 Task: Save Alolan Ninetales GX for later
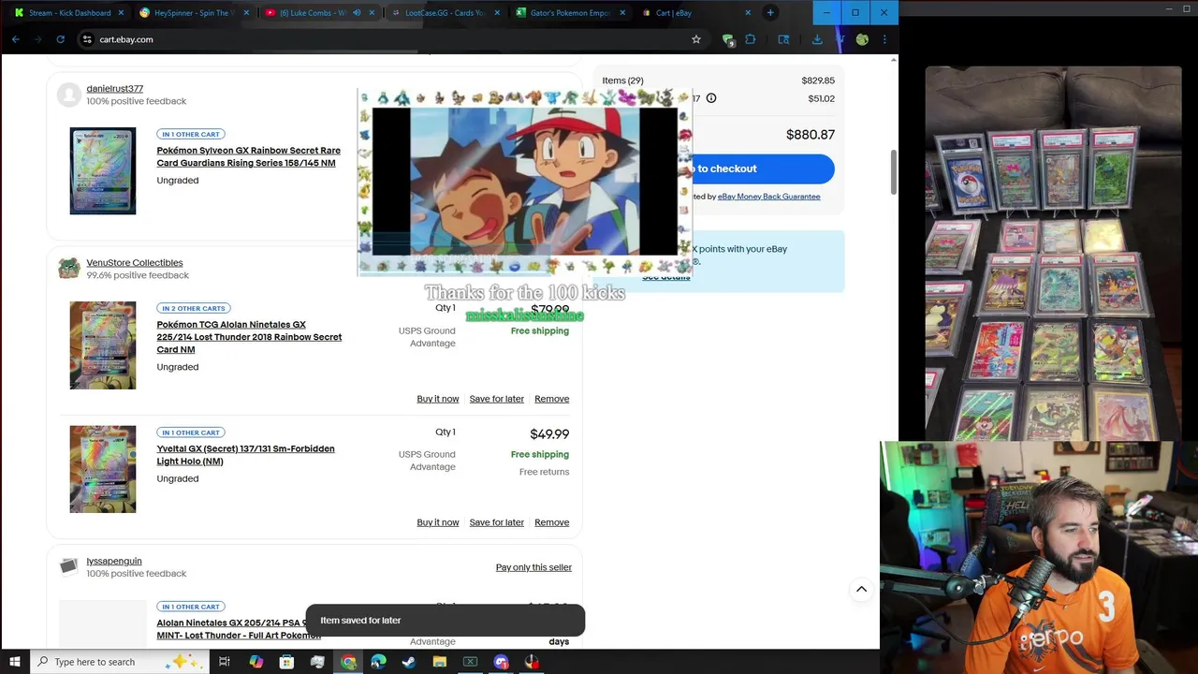click(496, 399)
